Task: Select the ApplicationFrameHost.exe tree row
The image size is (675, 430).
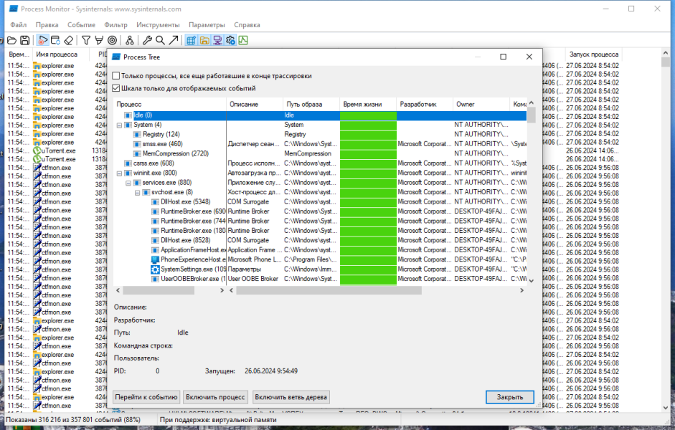Action: click(320, 250)
